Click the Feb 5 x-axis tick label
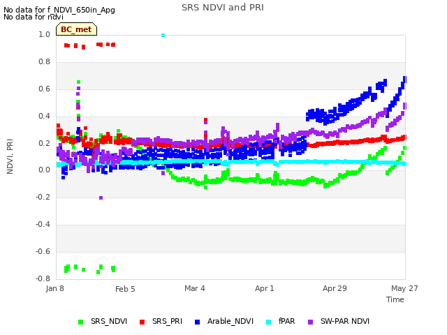 tap(125, 289)
